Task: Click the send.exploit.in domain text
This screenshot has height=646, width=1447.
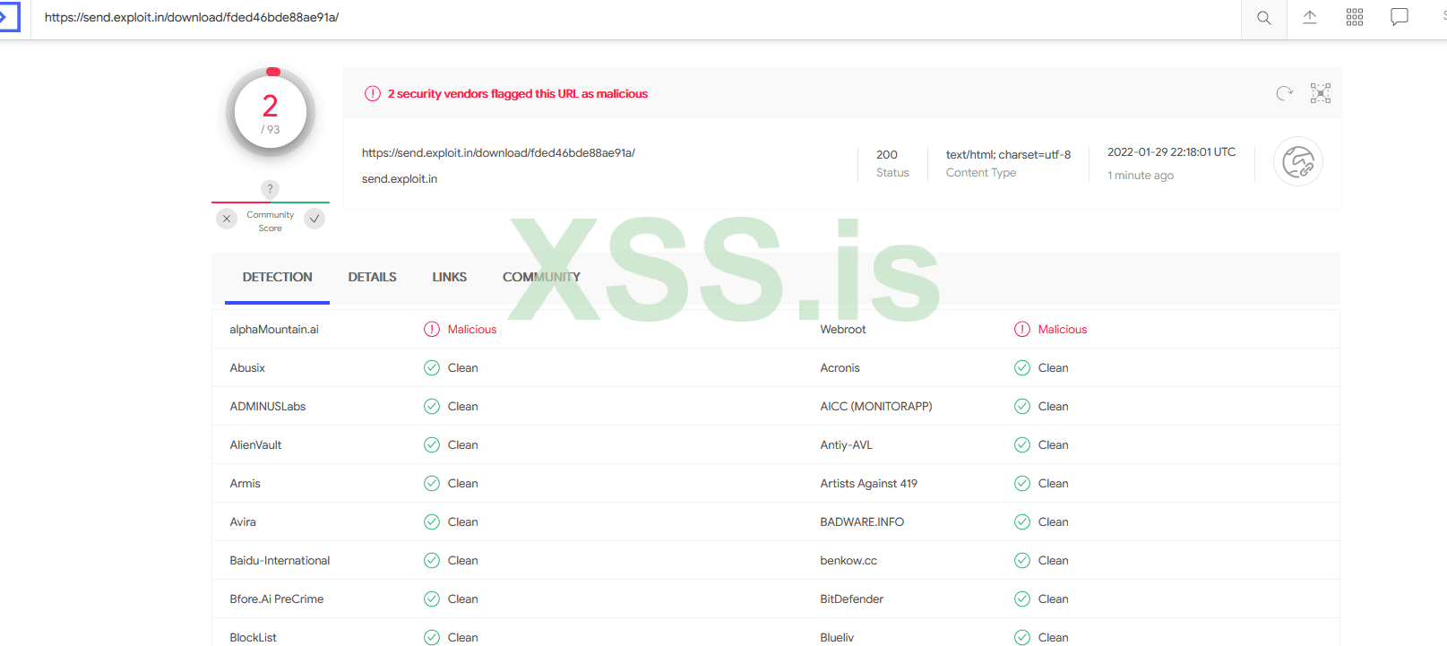Action: coord(400,179)
